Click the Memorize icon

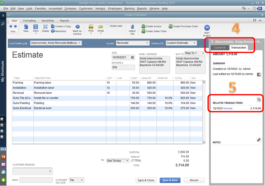(x=53, y=31)
